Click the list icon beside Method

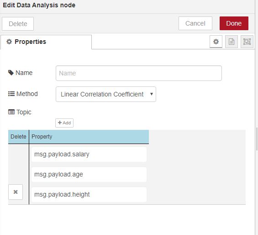(11, 94)
